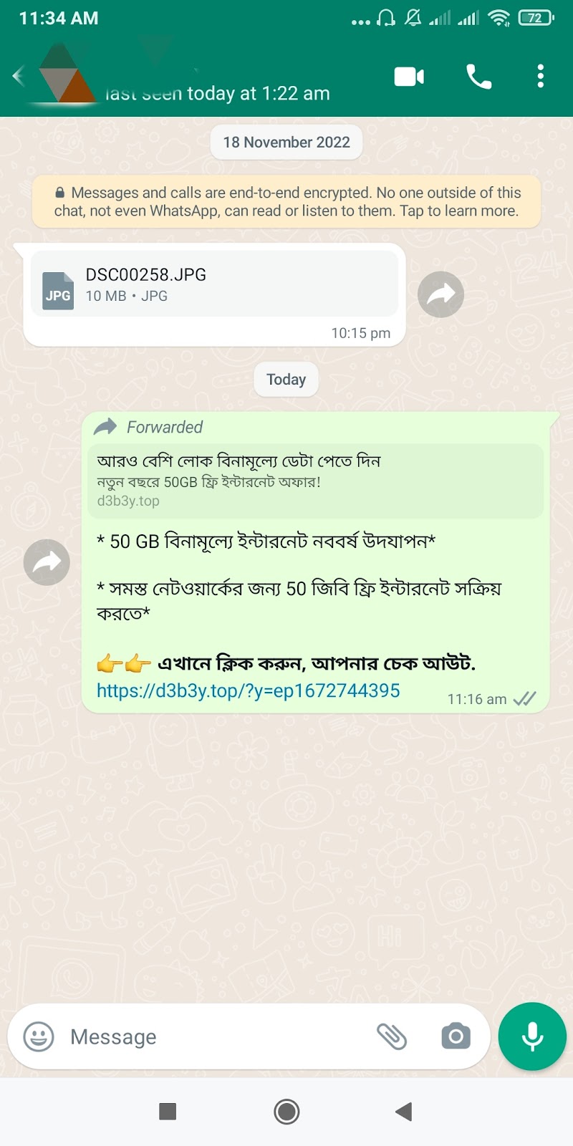Focus the Message text field

(x=215, y=1036)
